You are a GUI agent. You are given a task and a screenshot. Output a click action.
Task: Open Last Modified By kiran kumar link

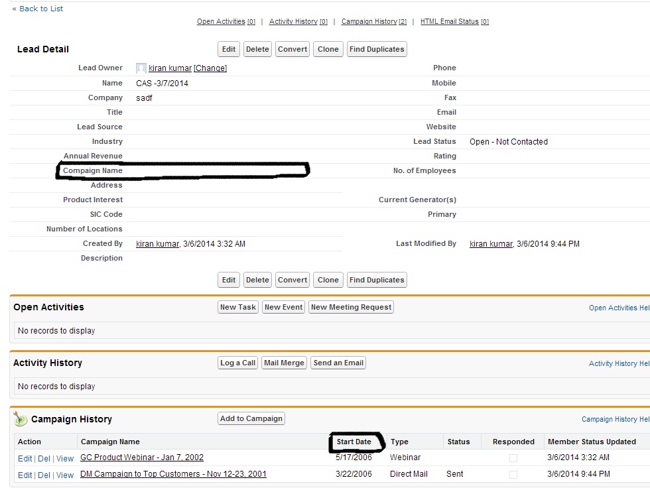tap(491, 243)
